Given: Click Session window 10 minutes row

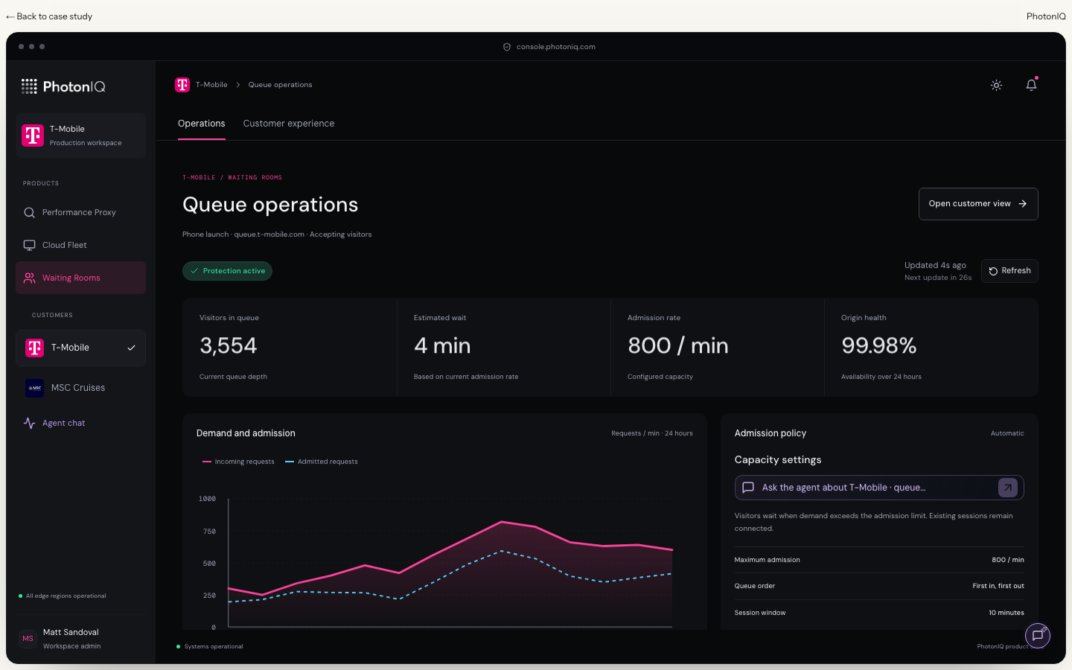Looking at the screenshot, I should [x=879, y=613].
